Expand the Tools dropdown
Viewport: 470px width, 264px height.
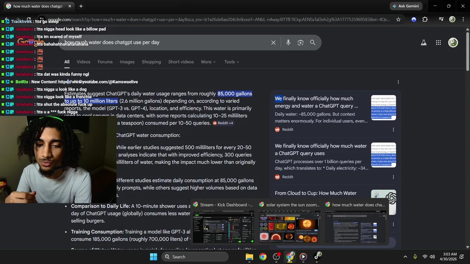click(x=231, y=62)
